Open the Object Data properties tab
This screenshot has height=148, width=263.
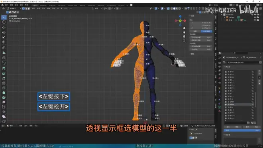click(x=220, y=107)
